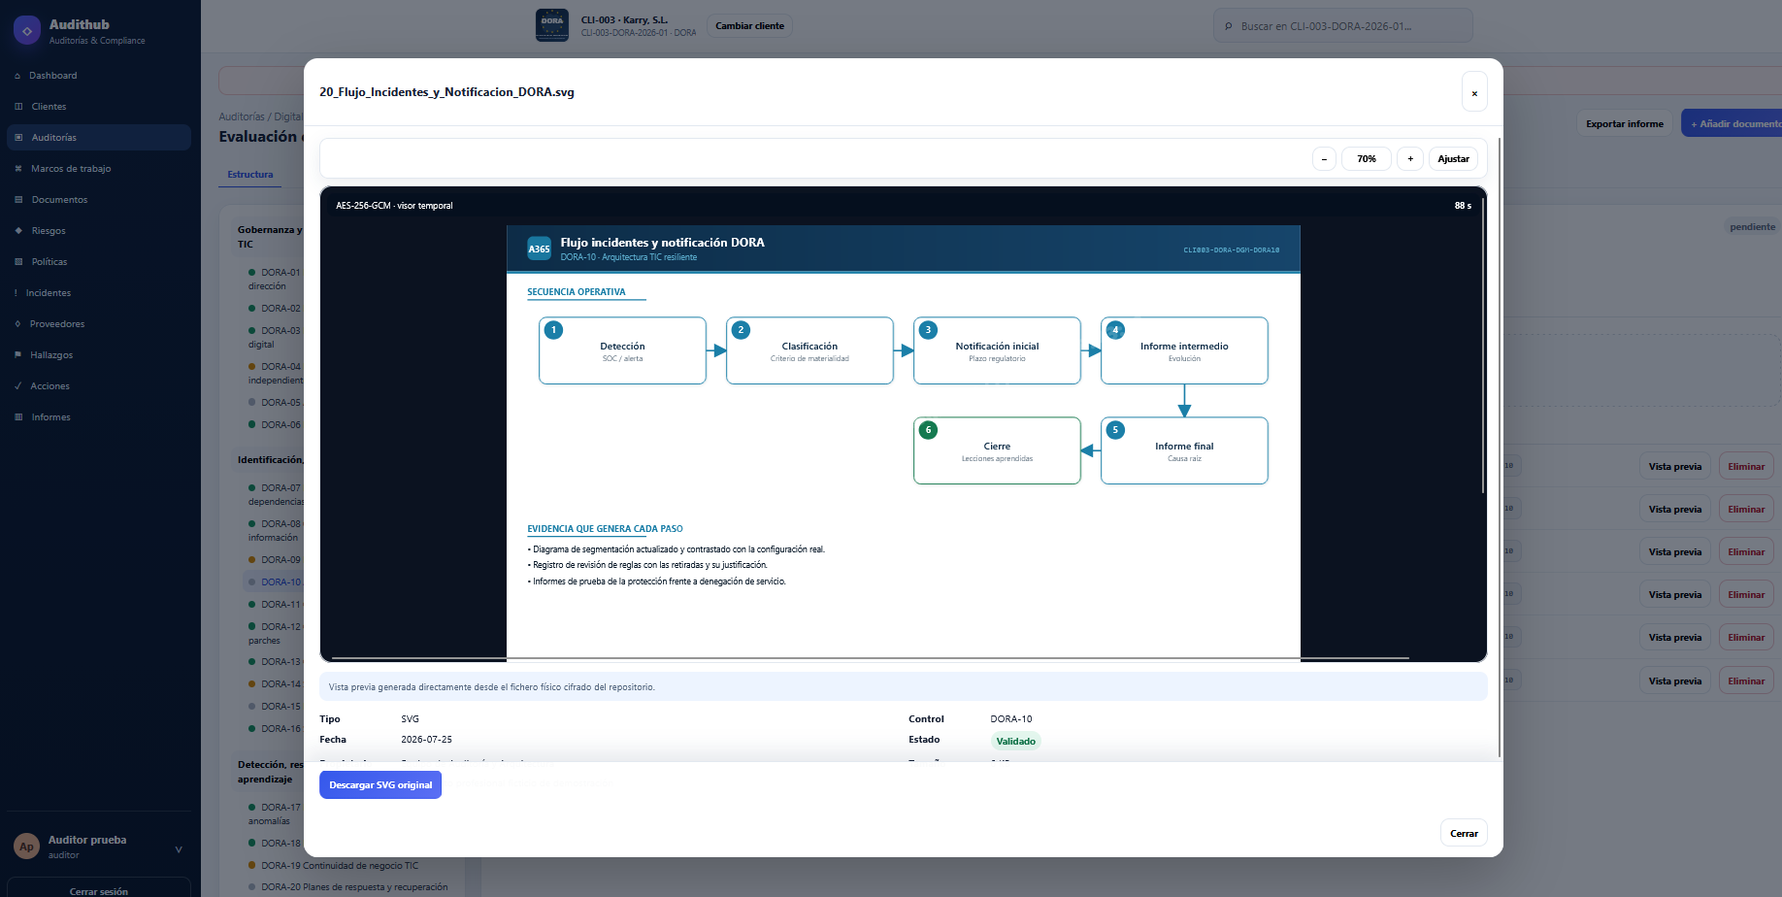The image size is (1782, 897).
Task: Click Cambiar cliente button
Action: 749,26
